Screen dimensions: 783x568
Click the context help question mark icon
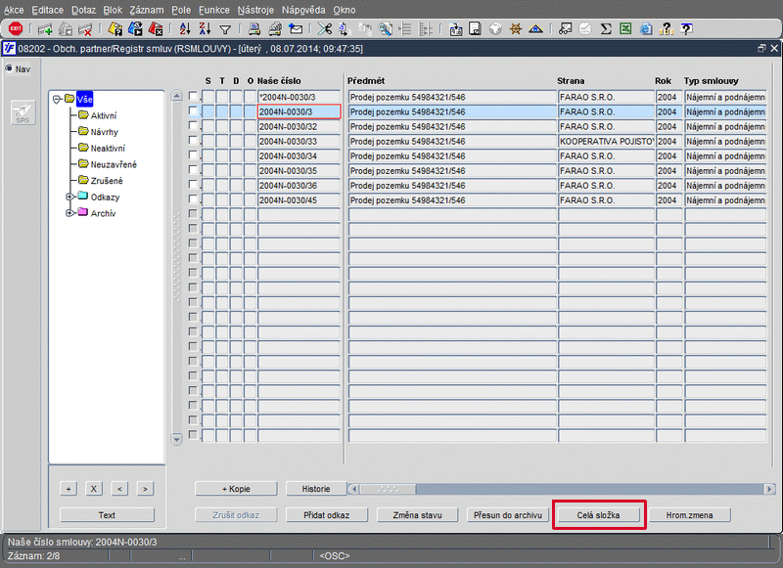687,29
